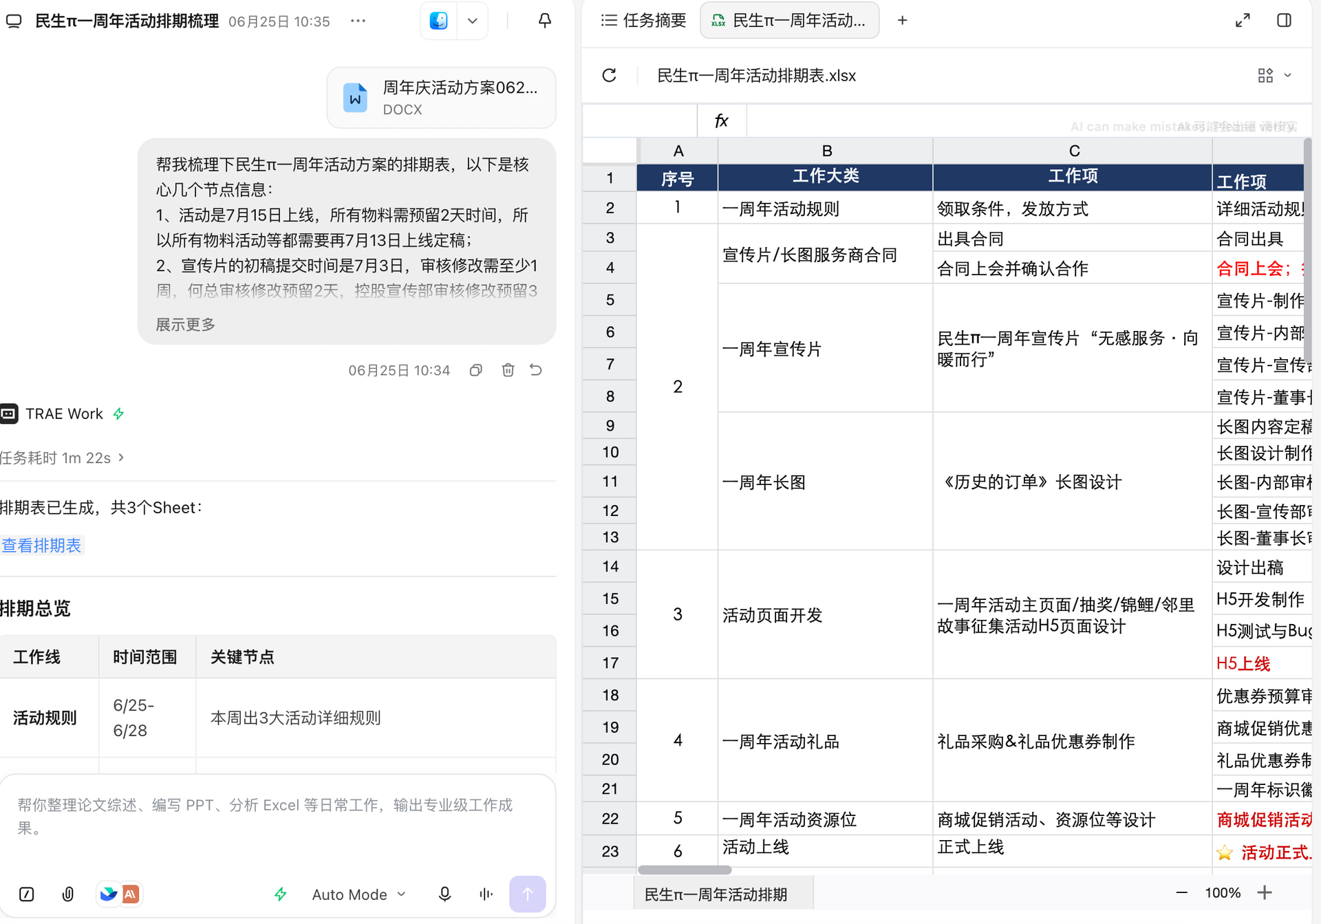Click 展示更多 to expand the message
Screen dimensions: 1321x924
[185, 324]
